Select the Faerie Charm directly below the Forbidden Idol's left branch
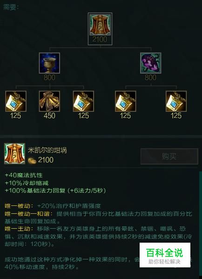 (125, 101)
